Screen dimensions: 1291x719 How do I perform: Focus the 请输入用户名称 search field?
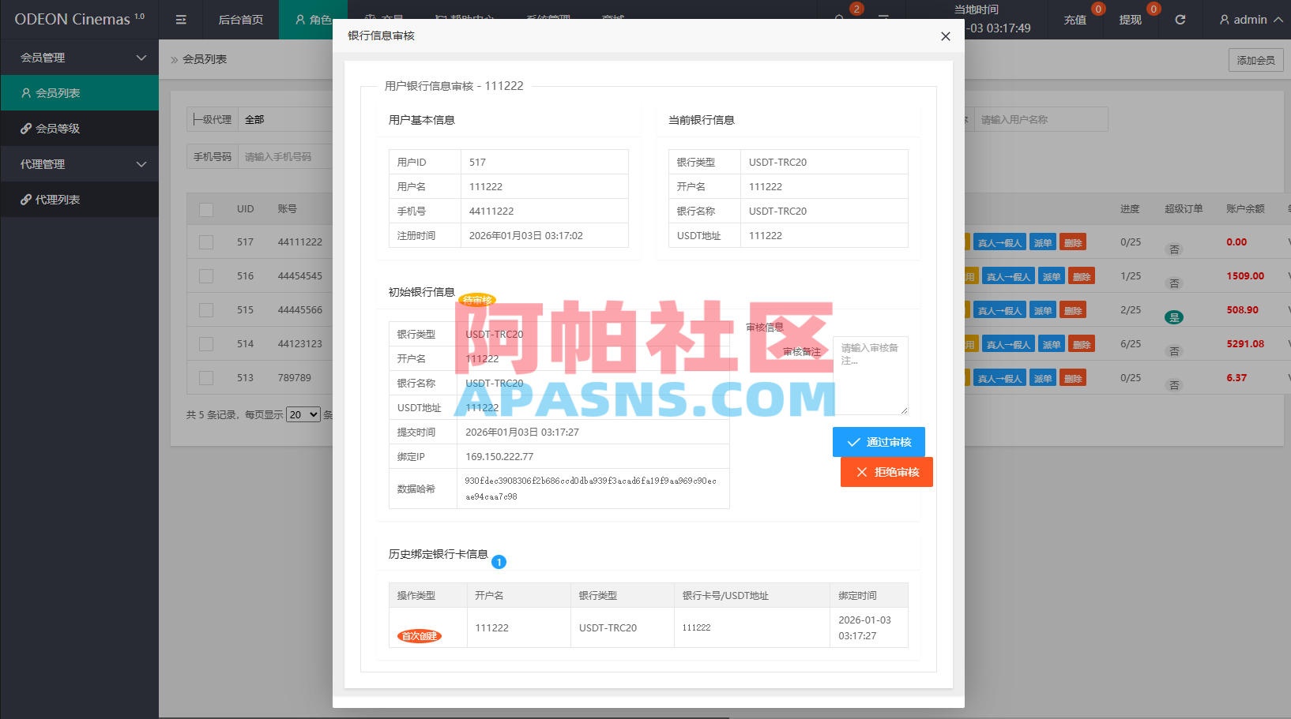point(1041,119)
